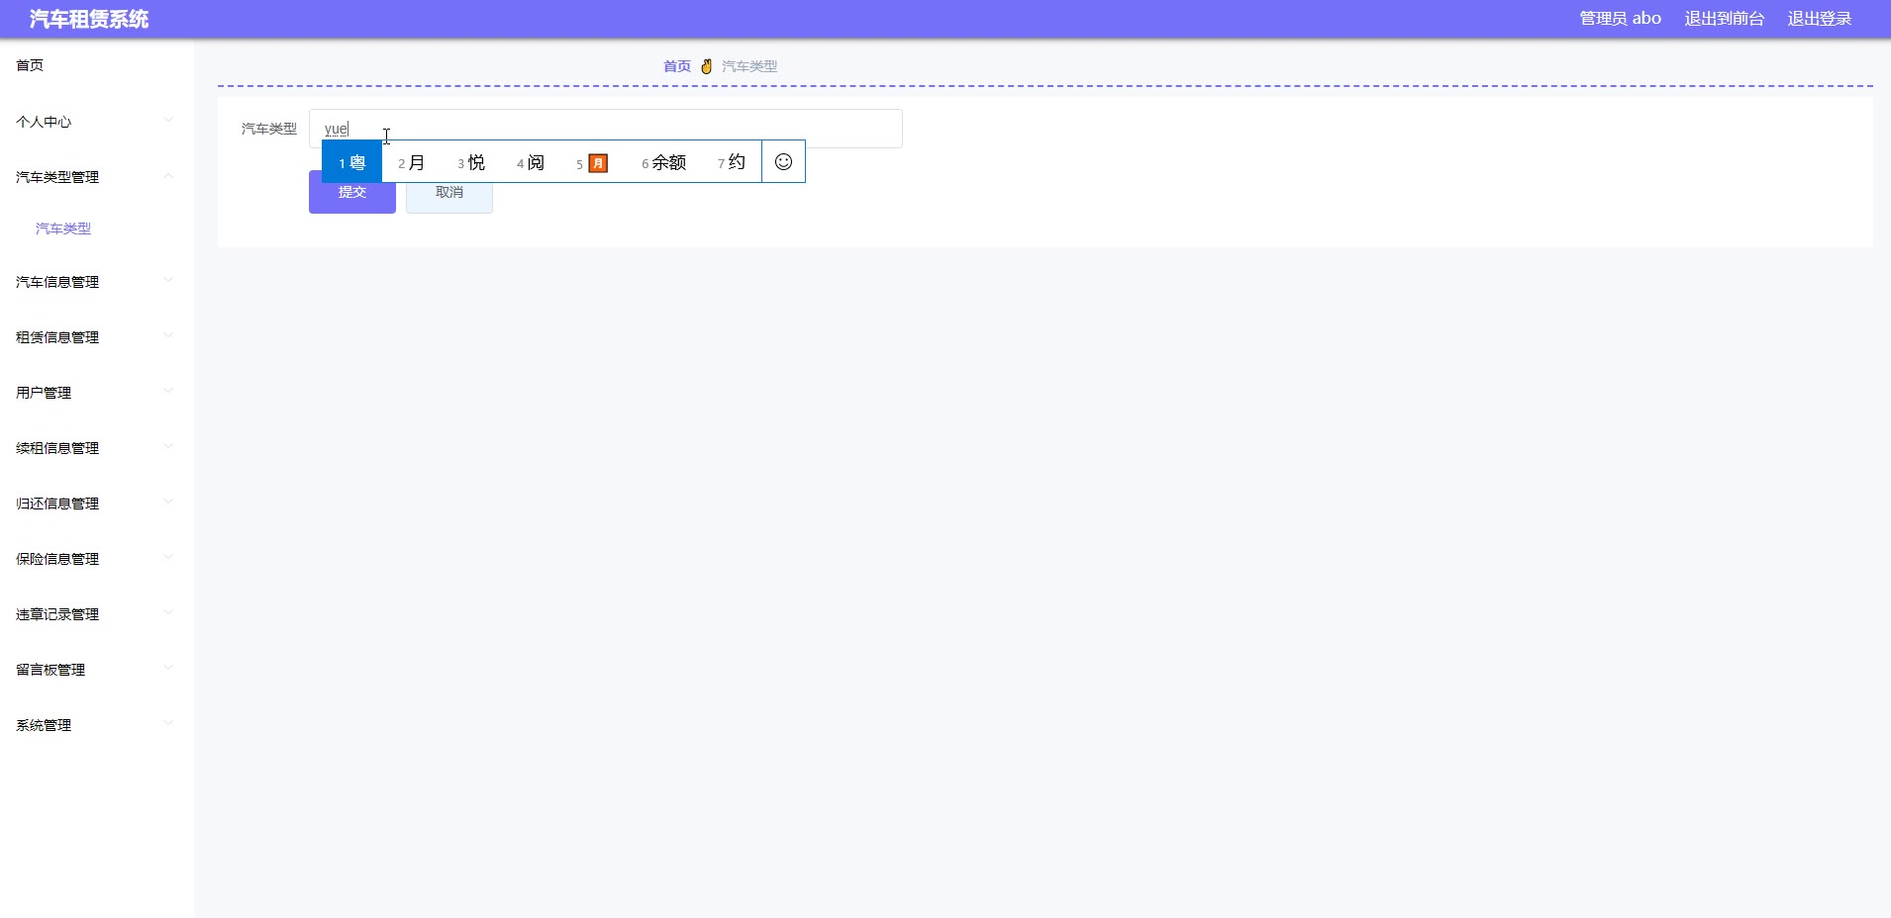Expand chevron beside 租赁信息管理

tap(168, 336)
